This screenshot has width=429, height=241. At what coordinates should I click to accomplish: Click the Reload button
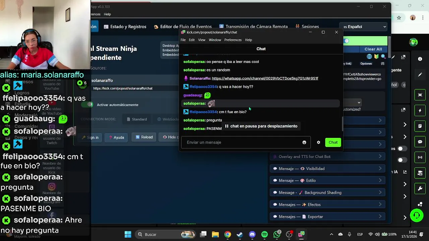pos(144,137)
